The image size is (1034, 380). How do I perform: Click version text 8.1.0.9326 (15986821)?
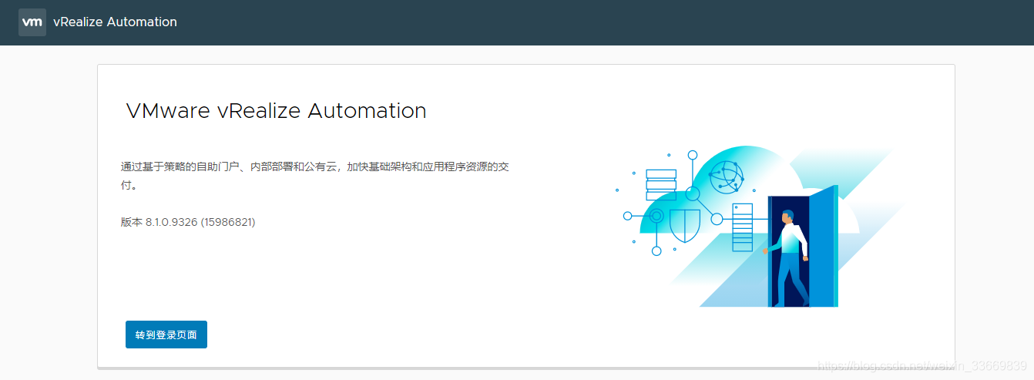(x=188, y=222)
